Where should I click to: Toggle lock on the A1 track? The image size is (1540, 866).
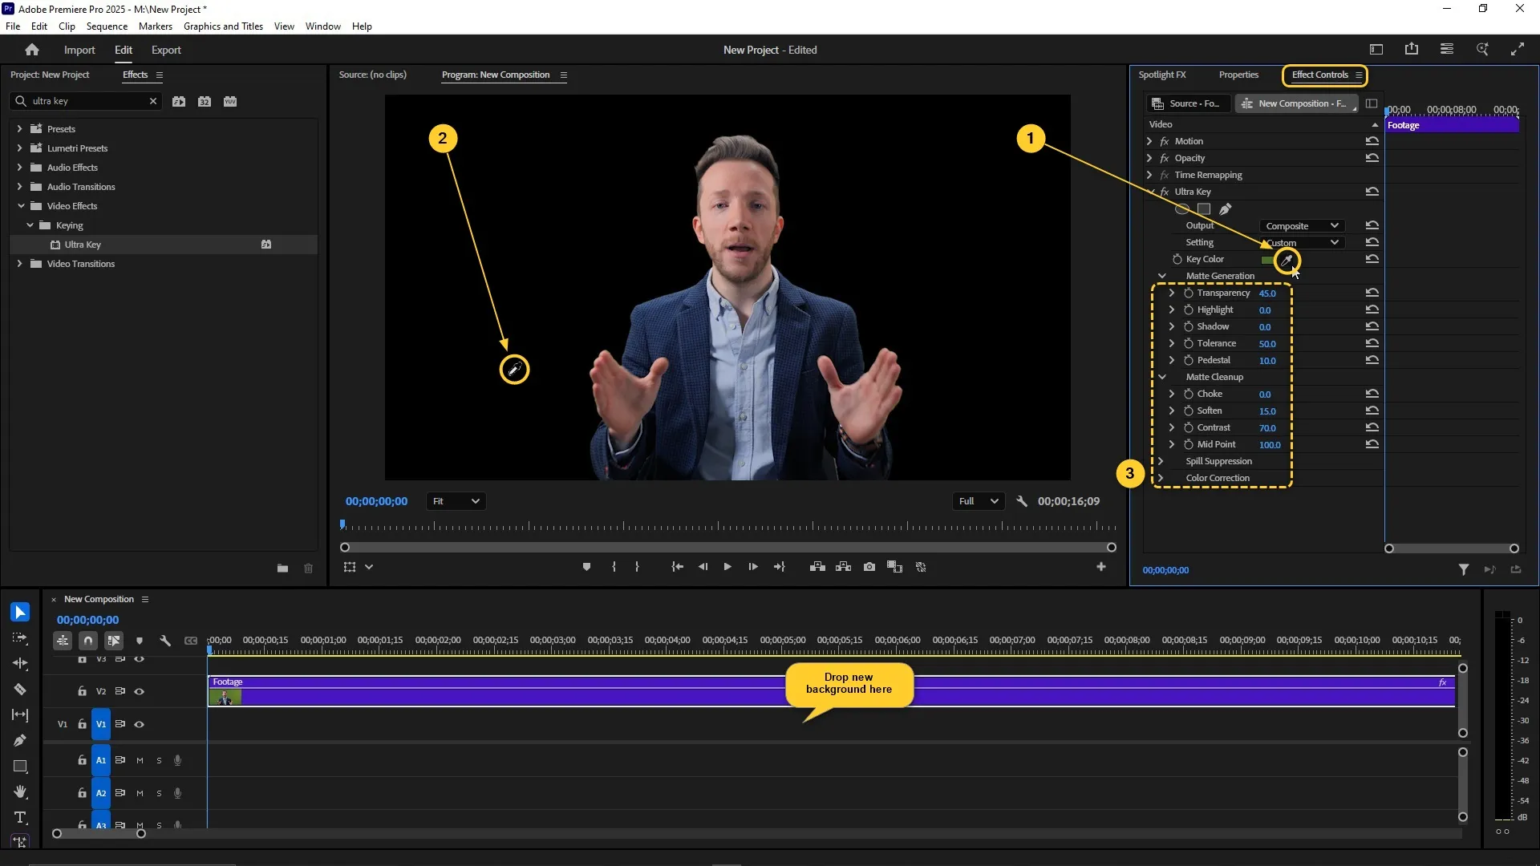pos(82,760)
